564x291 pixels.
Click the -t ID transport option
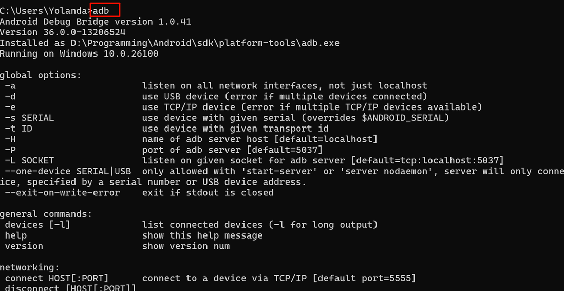click(18, 128)
